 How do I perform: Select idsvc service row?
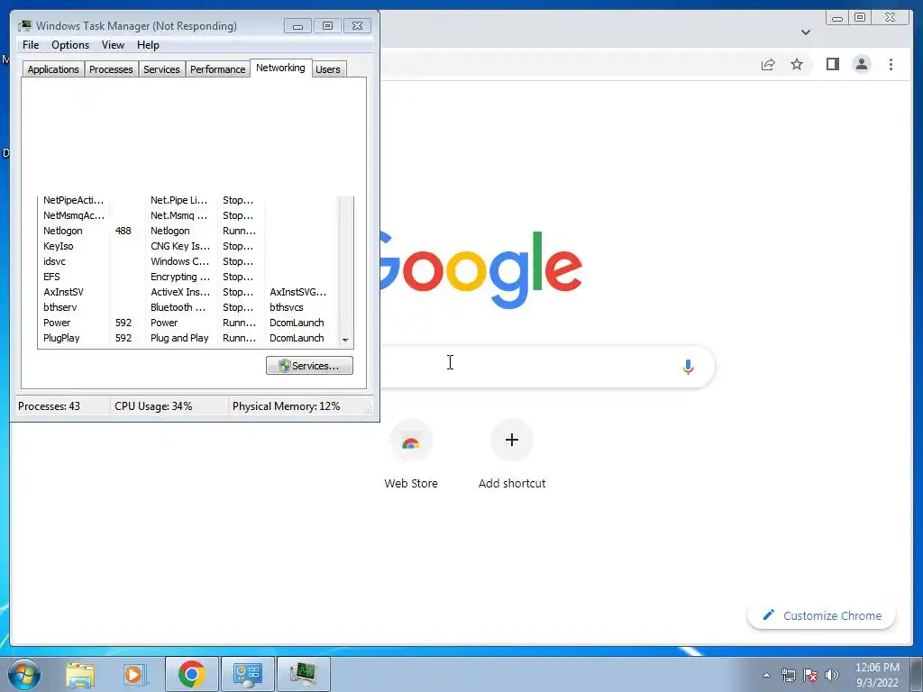click(187, 261)
